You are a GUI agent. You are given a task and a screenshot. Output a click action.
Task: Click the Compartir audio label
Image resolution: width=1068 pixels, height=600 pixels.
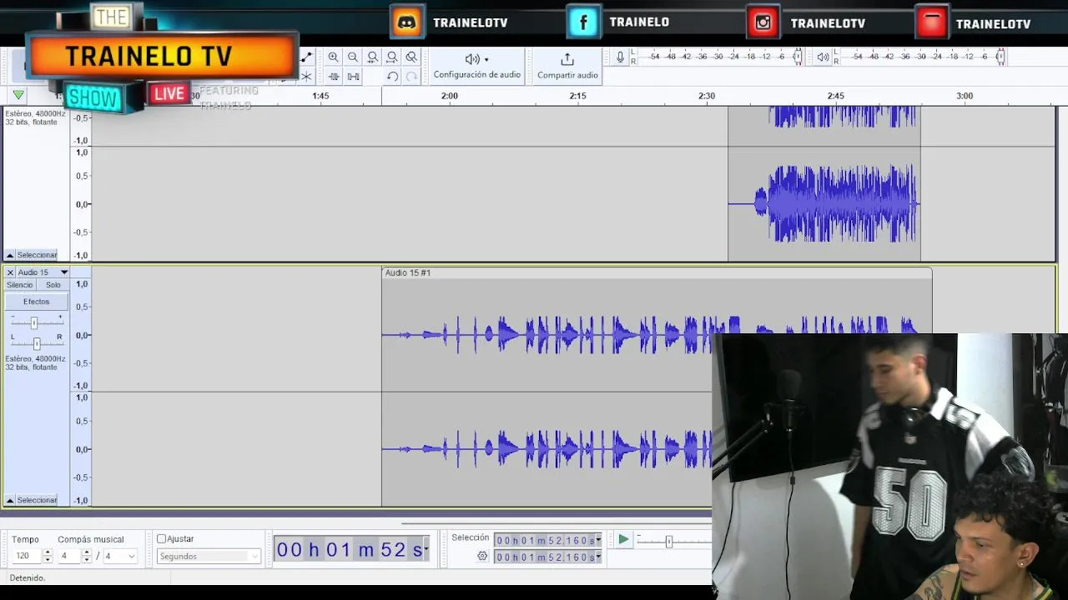567,75
